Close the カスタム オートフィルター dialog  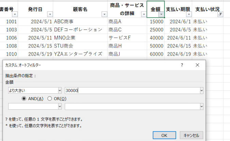click(x=197, y=65)
